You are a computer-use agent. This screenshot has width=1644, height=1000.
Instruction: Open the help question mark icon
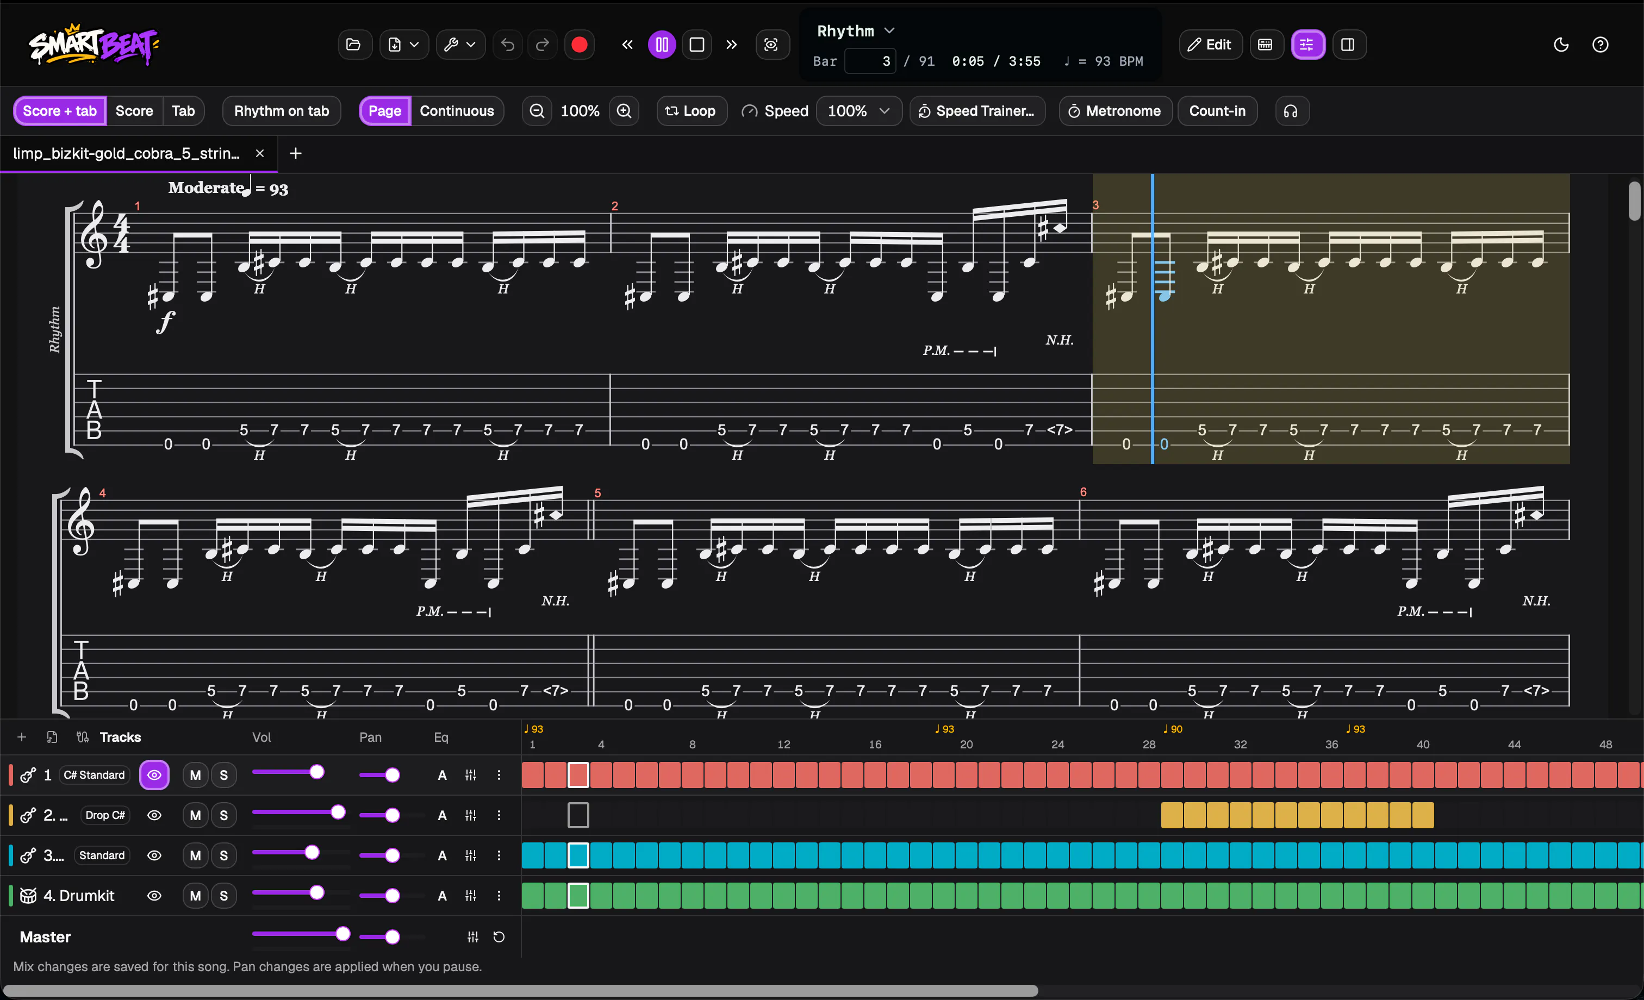(x=1600, y=45)
